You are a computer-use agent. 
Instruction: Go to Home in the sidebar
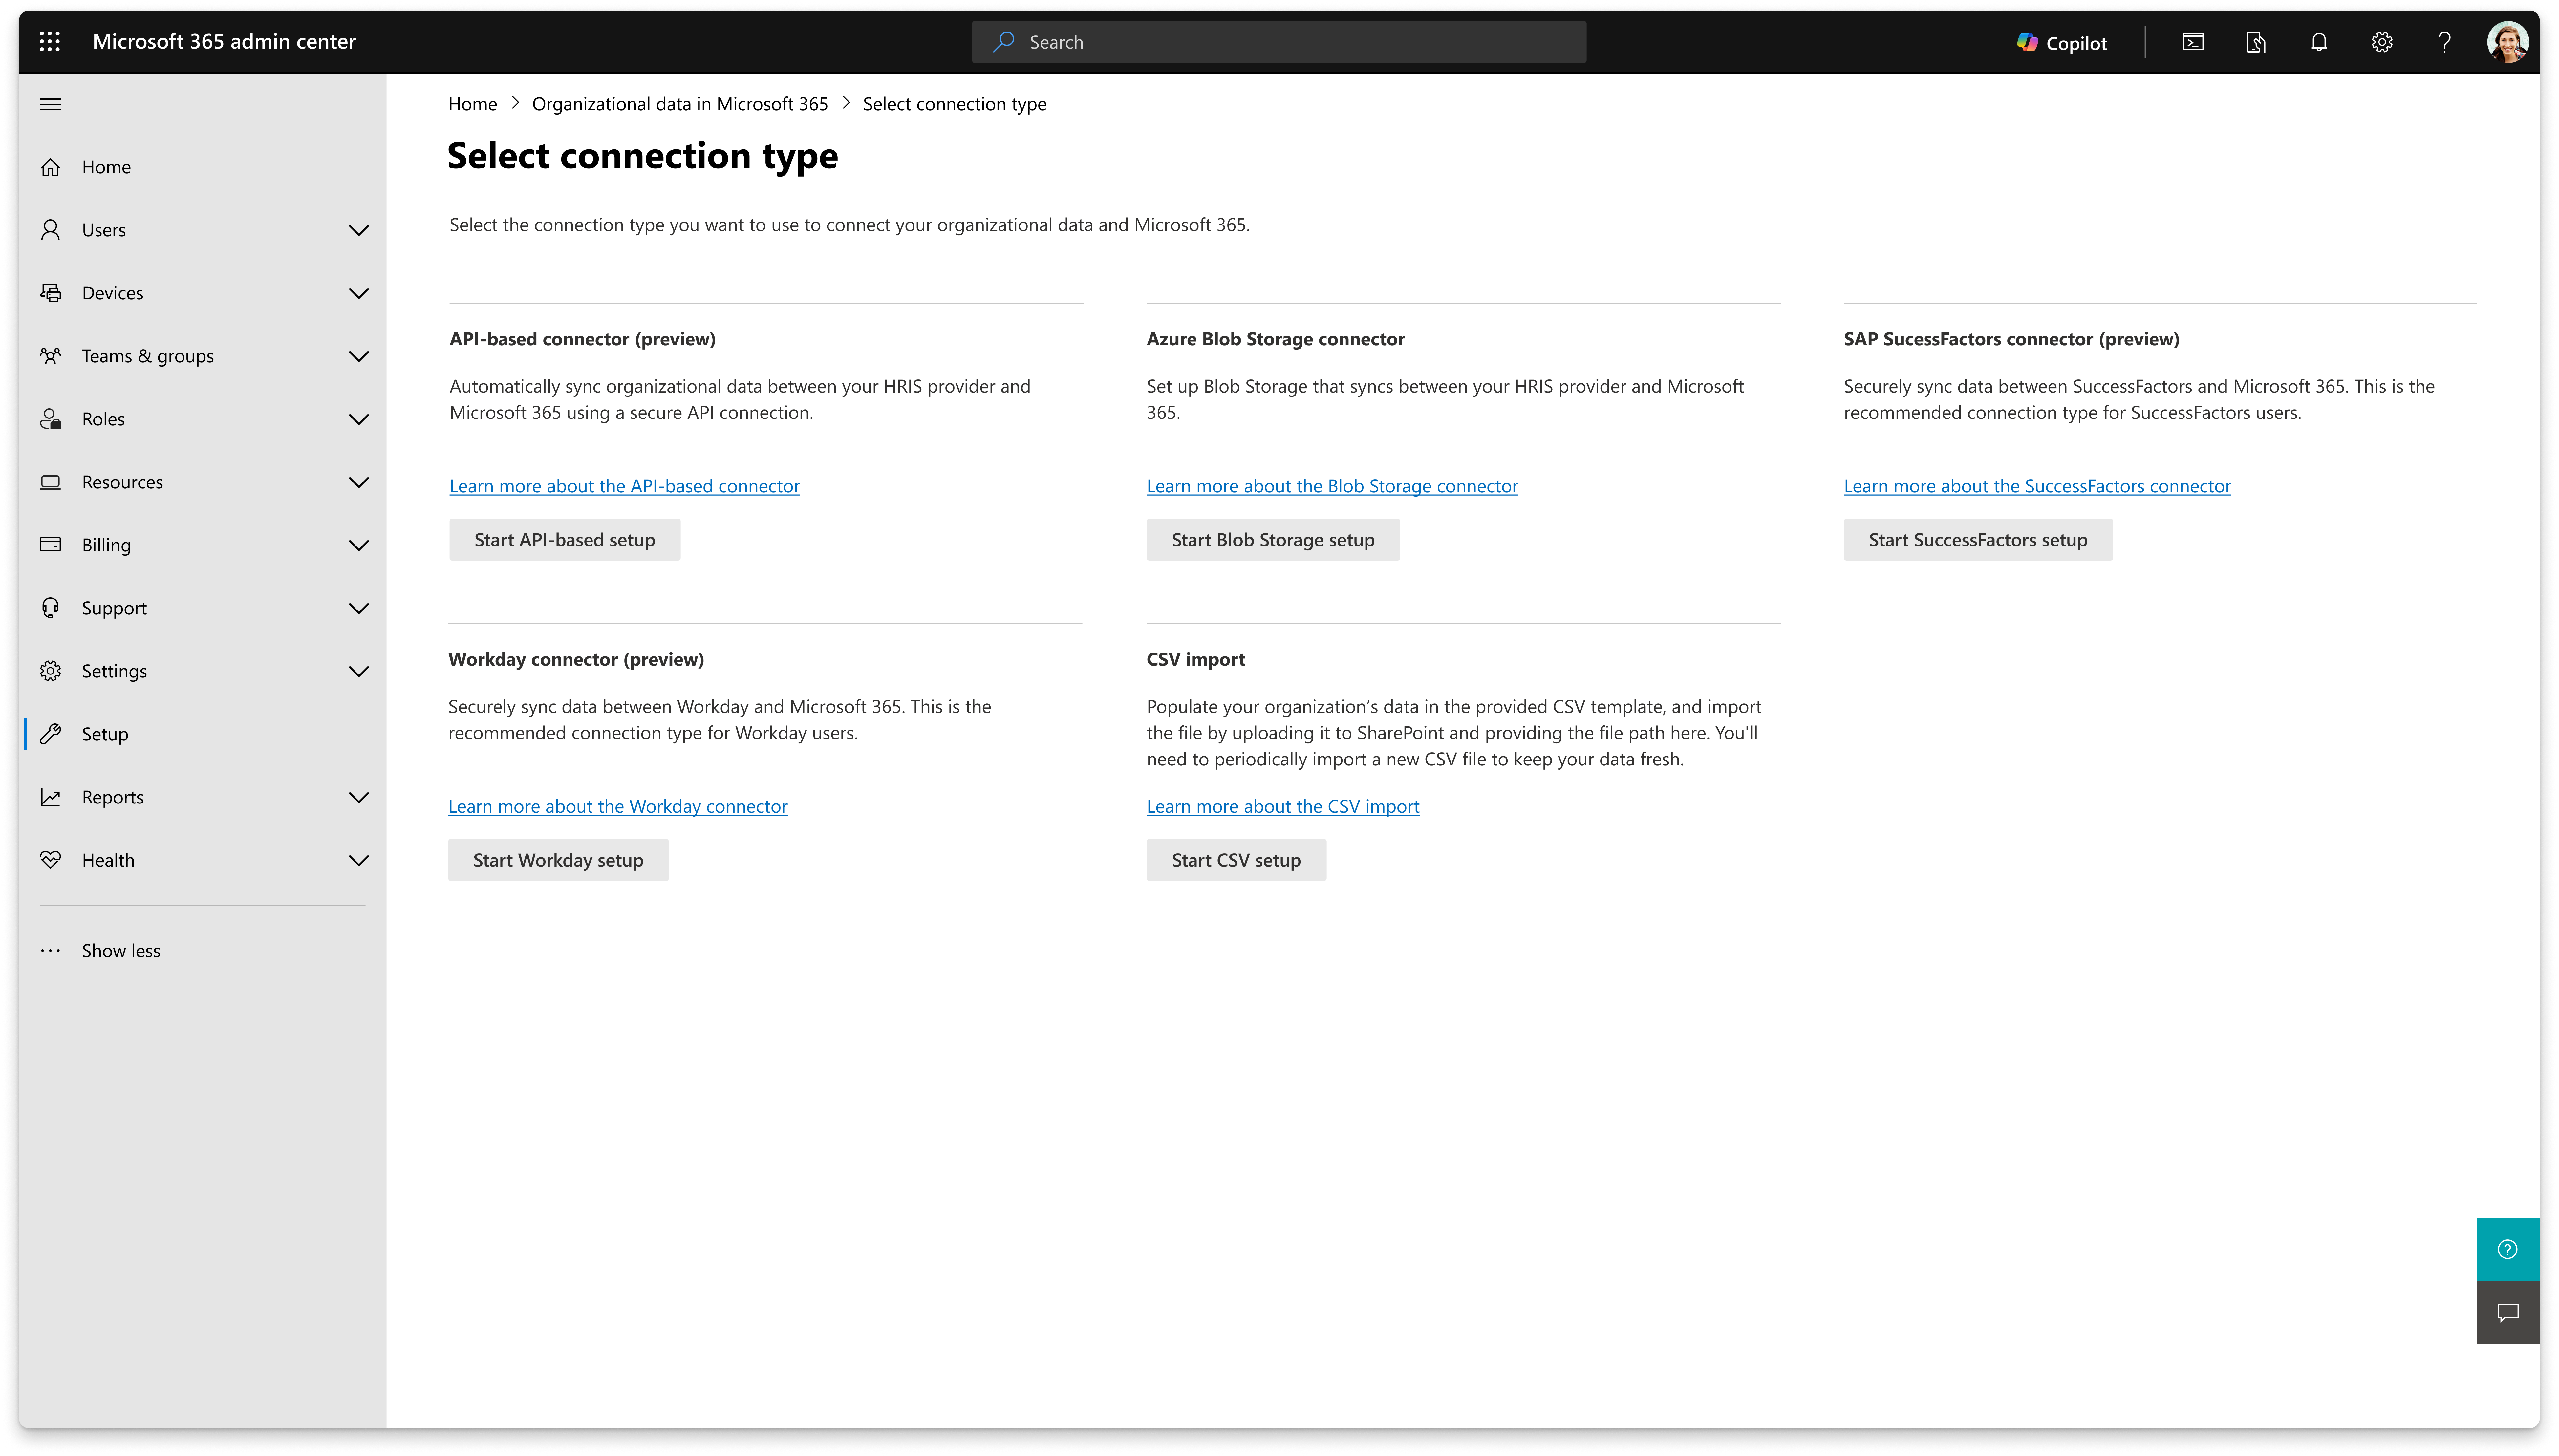[106, 167]
